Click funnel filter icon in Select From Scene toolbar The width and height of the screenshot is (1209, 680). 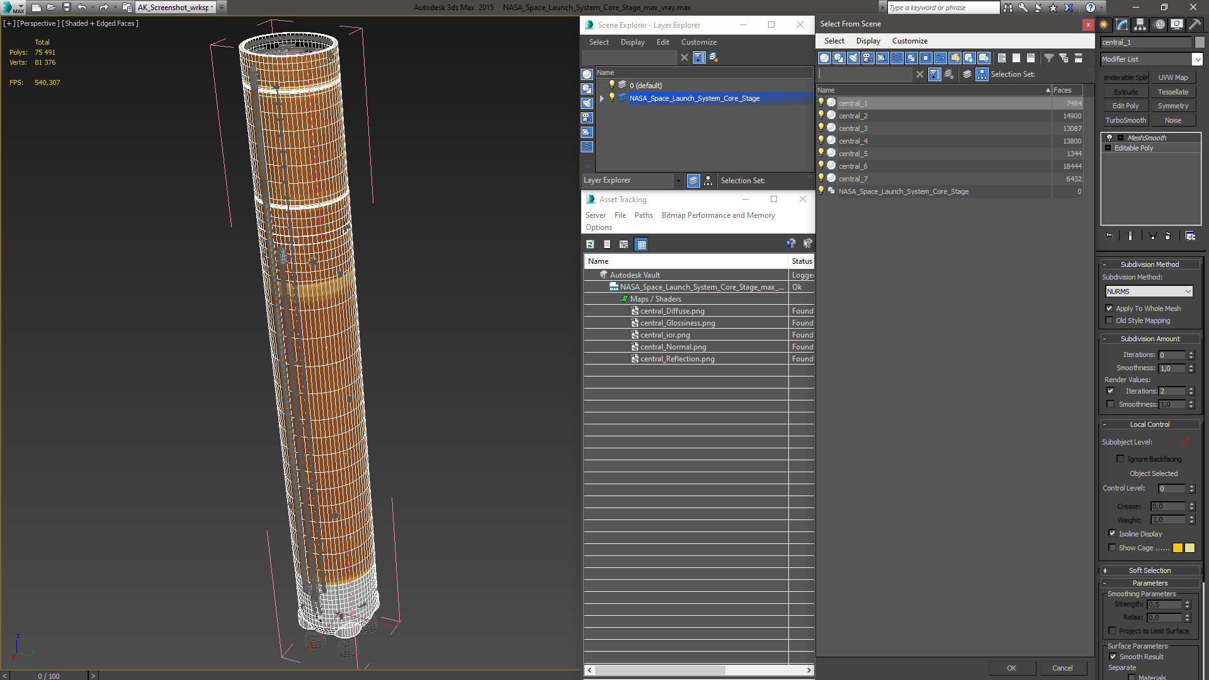[x=1049, y=58]
